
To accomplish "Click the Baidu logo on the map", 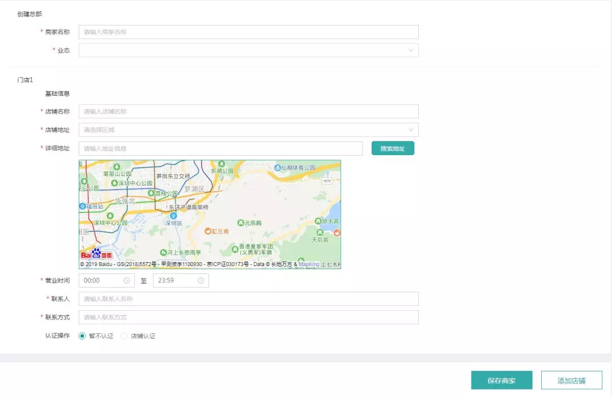I will (96, 254).
